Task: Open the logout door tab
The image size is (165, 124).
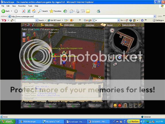Action: [x=125, y=105]
